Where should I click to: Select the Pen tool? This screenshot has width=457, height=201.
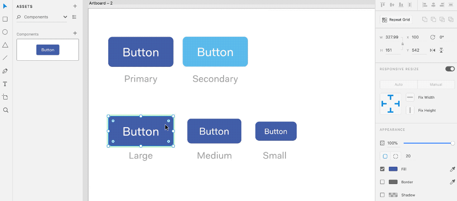click(x=5, y=71)
